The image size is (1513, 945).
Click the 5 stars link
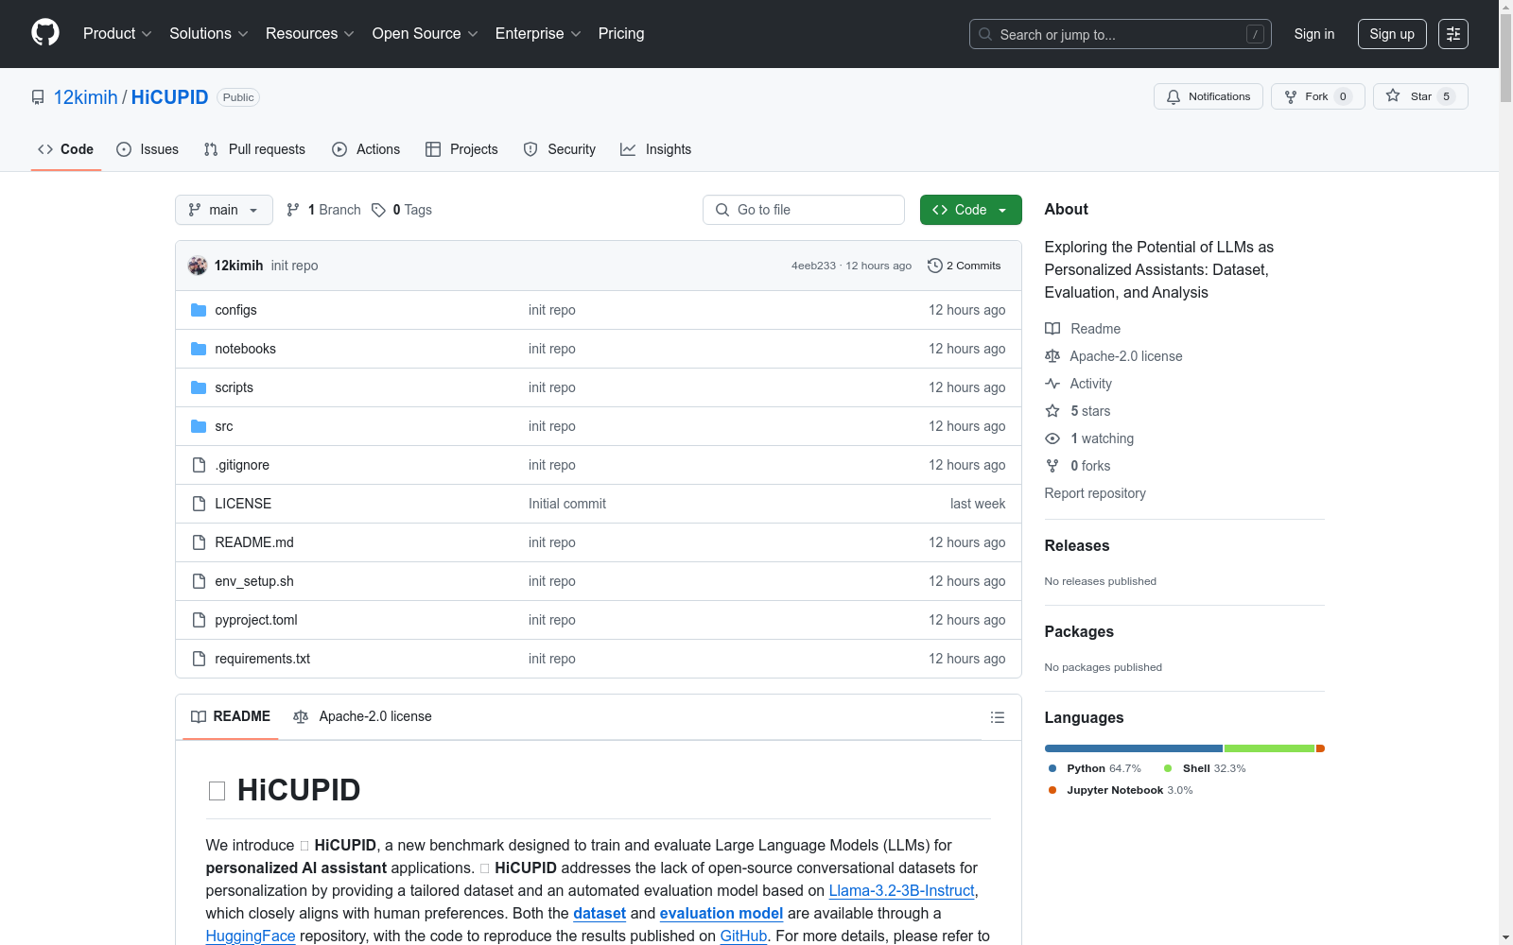[1090, 411]
